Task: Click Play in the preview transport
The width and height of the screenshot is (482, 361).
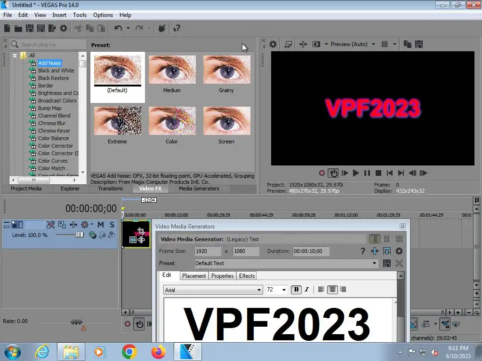Action: (x=356, y=173)
